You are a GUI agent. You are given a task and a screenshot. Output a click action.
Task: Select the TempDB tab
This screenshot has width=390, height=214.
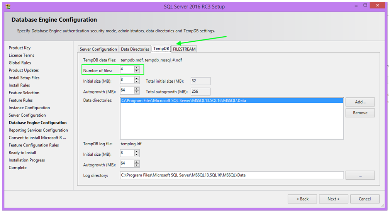pyautogui.click(x=161, y=49)
